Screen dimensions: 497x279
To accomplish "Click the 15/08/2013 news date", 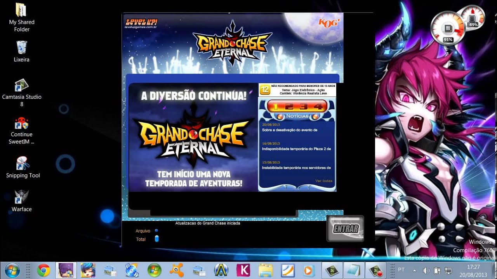I will click(x=271, y=162).
